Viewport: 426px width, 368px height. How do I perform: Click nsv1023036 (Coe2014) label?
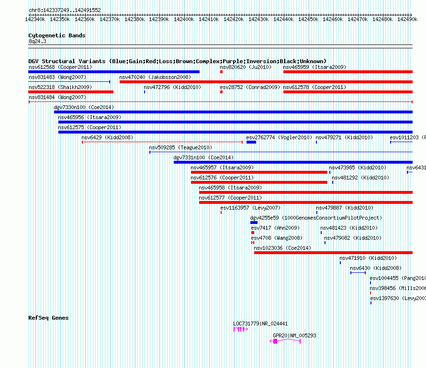[x=282, y=248]
